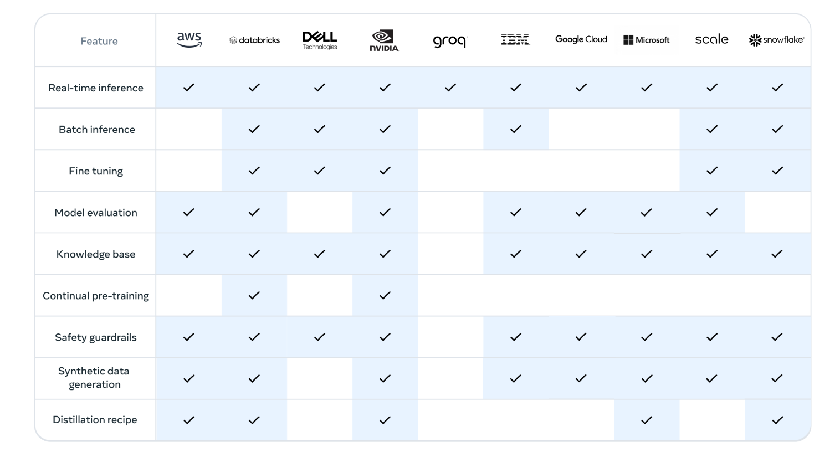Click the Snowflake logo

click(776, 40)
